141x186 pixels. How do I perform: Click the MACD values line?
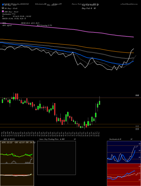(14, 19)
